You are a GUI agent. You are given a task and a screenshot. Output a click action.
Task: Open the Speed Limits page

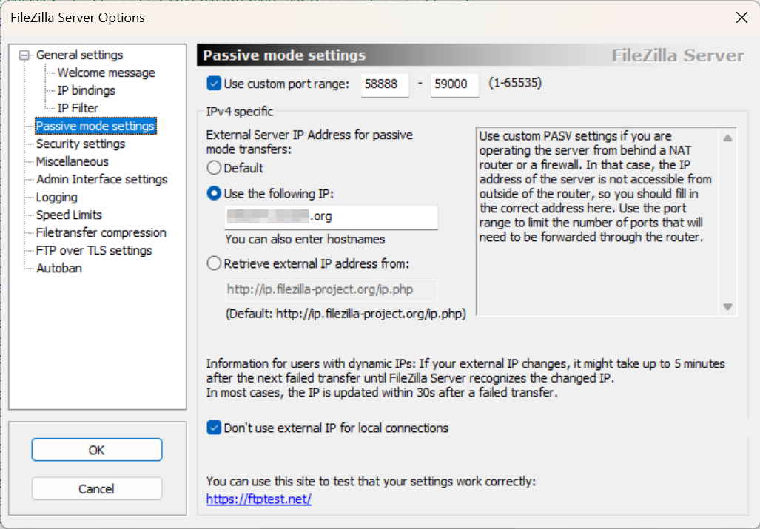click(69, 215)
